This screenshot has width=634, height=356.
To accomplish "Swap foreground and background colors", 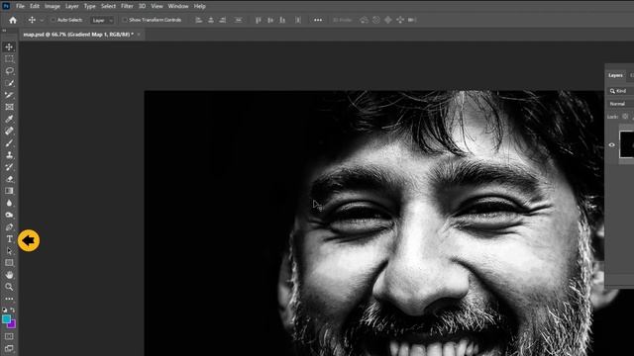I will coord(13,310).
